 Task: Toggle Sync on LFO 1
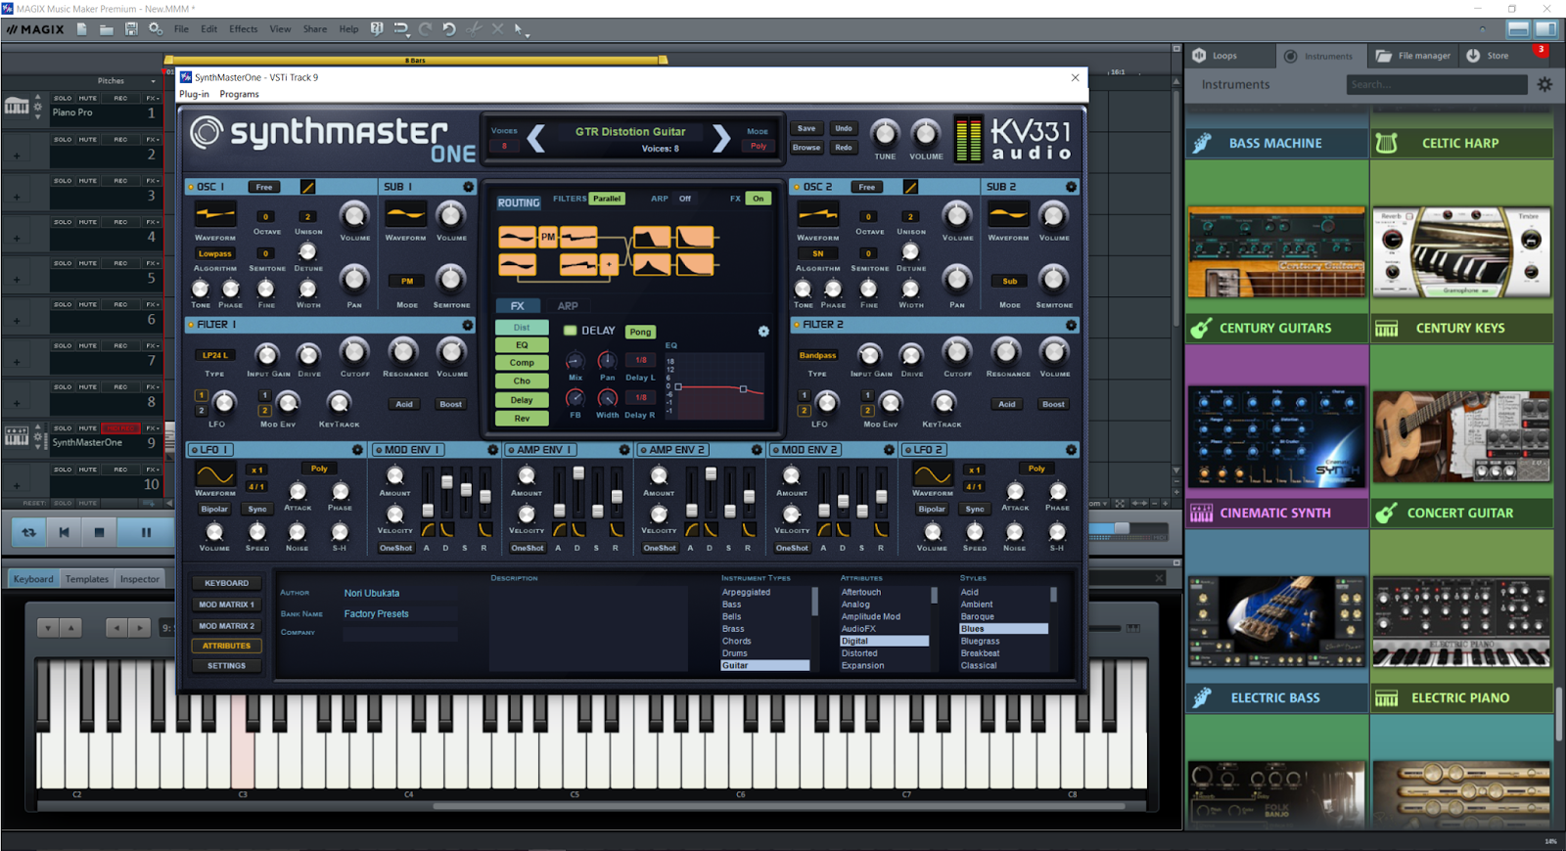[x=257, y=509]
